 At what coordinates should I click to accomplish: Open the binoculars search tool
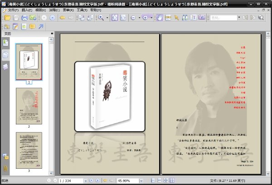pyautogui.click(x=185, y=18)
